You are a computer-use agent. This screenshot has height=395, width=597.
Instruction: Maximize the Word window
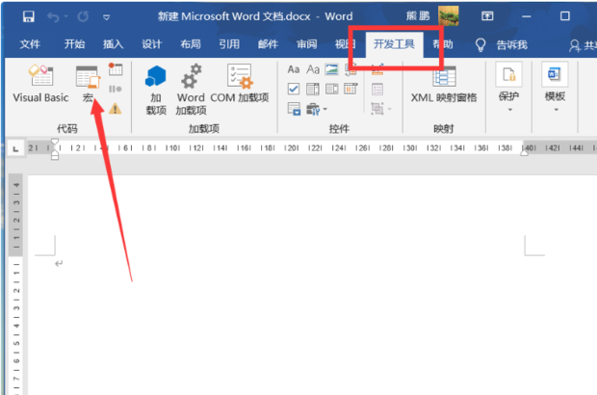point(565,16)
